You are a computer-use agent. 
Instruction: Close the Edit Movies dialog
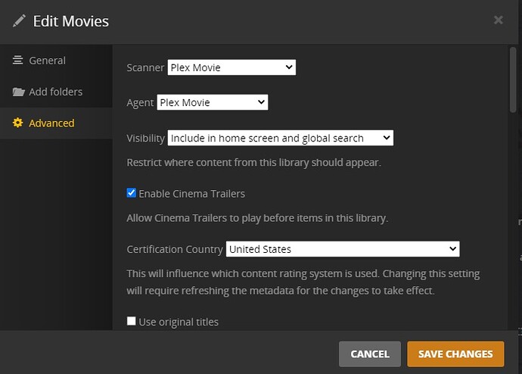tap(499, 20)
